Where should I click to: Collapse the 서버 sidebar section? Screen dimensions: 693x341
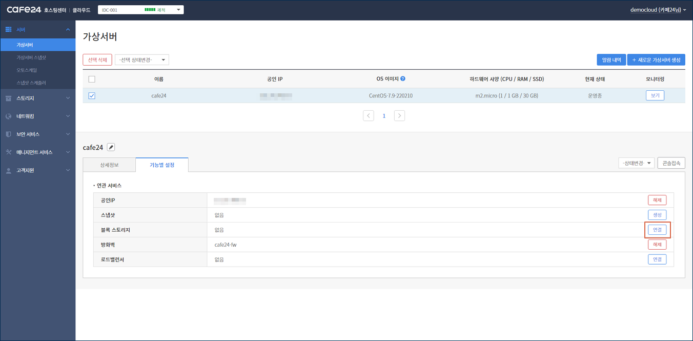(x=68, y=30)
